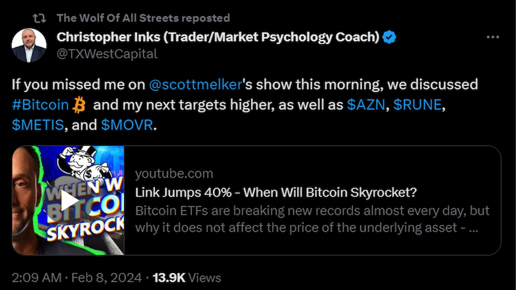This screenshot has height=290, width=516.
Task: Select 'The Wolf Of All Streets reposted' label
Action: click(x=143, y=18)
